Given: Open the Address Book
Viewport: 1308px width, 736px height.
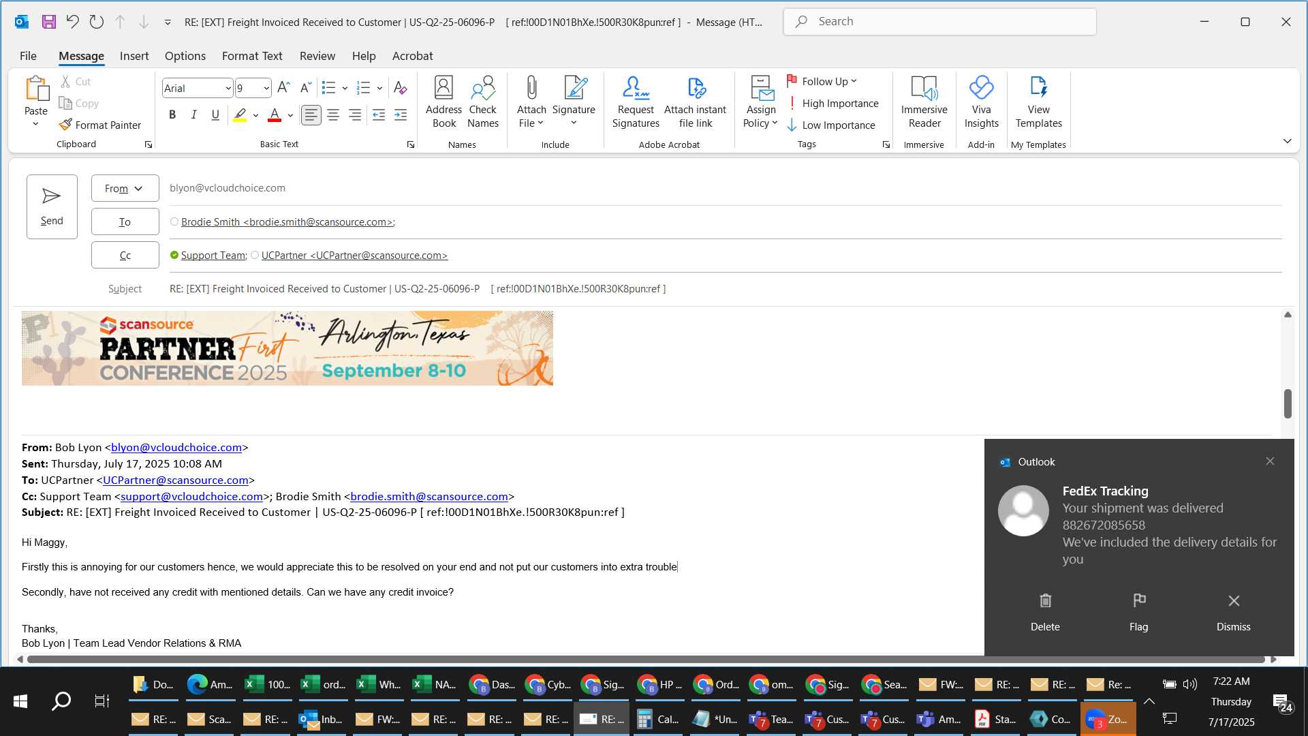Looking at the screenshot, I should point(443,102).
